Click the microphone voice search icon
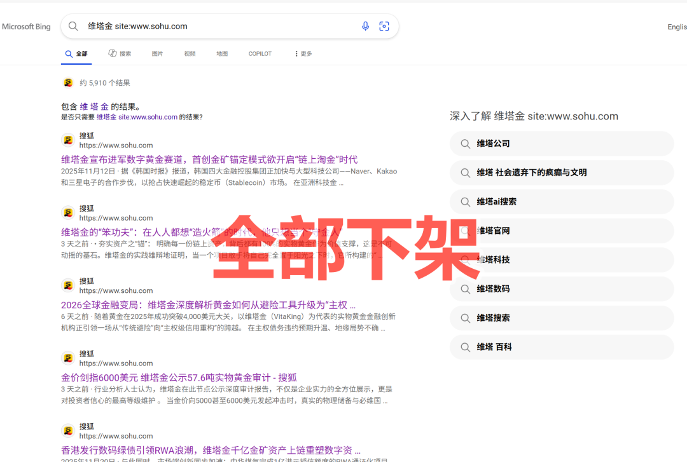Image resolution: width=687 pixels, height=462 pixels. pyautogui.click(x=365, y=26)
